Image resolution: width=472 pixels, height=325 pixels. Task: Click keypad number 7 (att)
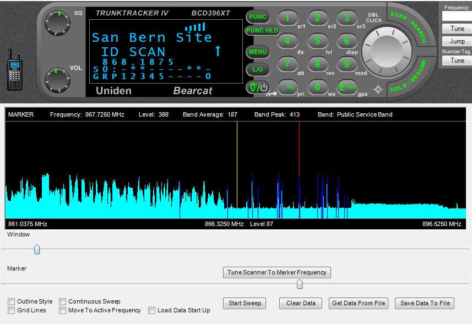click(x=287, y=64)
